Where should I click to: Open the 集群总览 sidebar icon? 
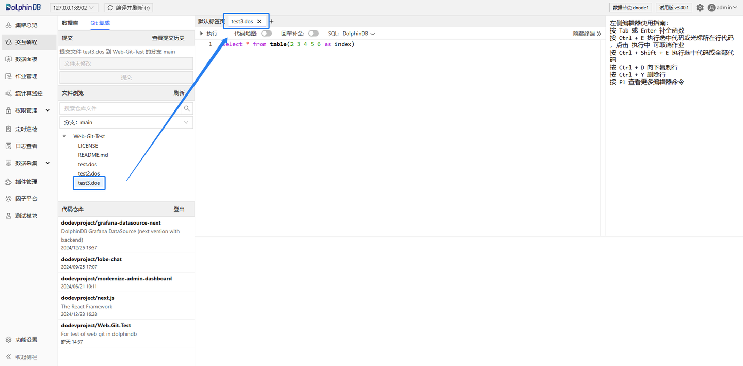pyautogui.click(x=8, y=25)
